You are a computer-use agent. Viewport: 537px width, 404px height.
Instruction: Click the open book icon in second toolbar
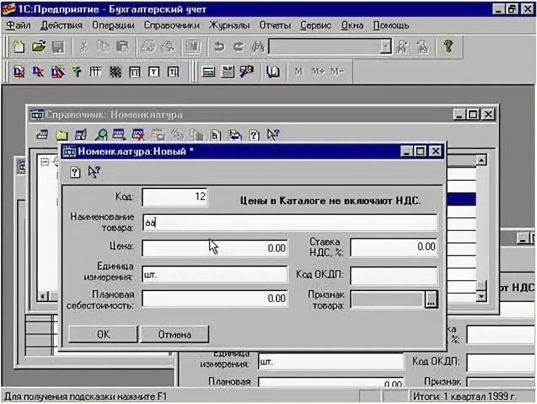click(x=273, y=71)
